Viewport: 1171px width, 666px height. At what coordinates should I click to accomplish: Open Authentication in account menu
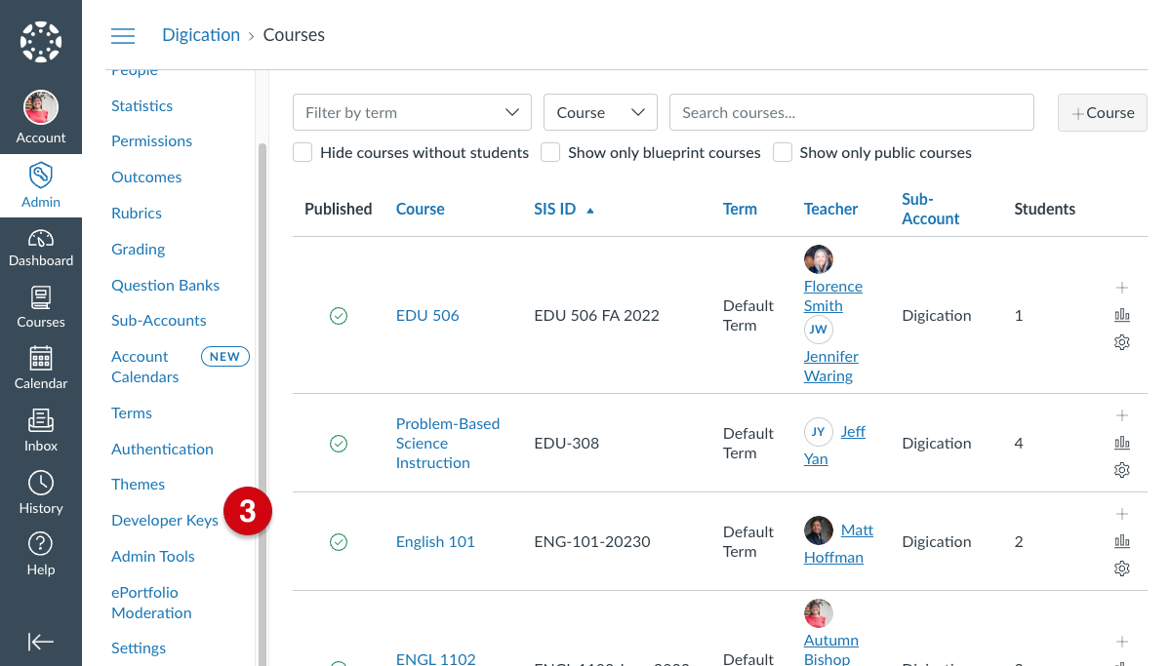(x=162, y=450)
